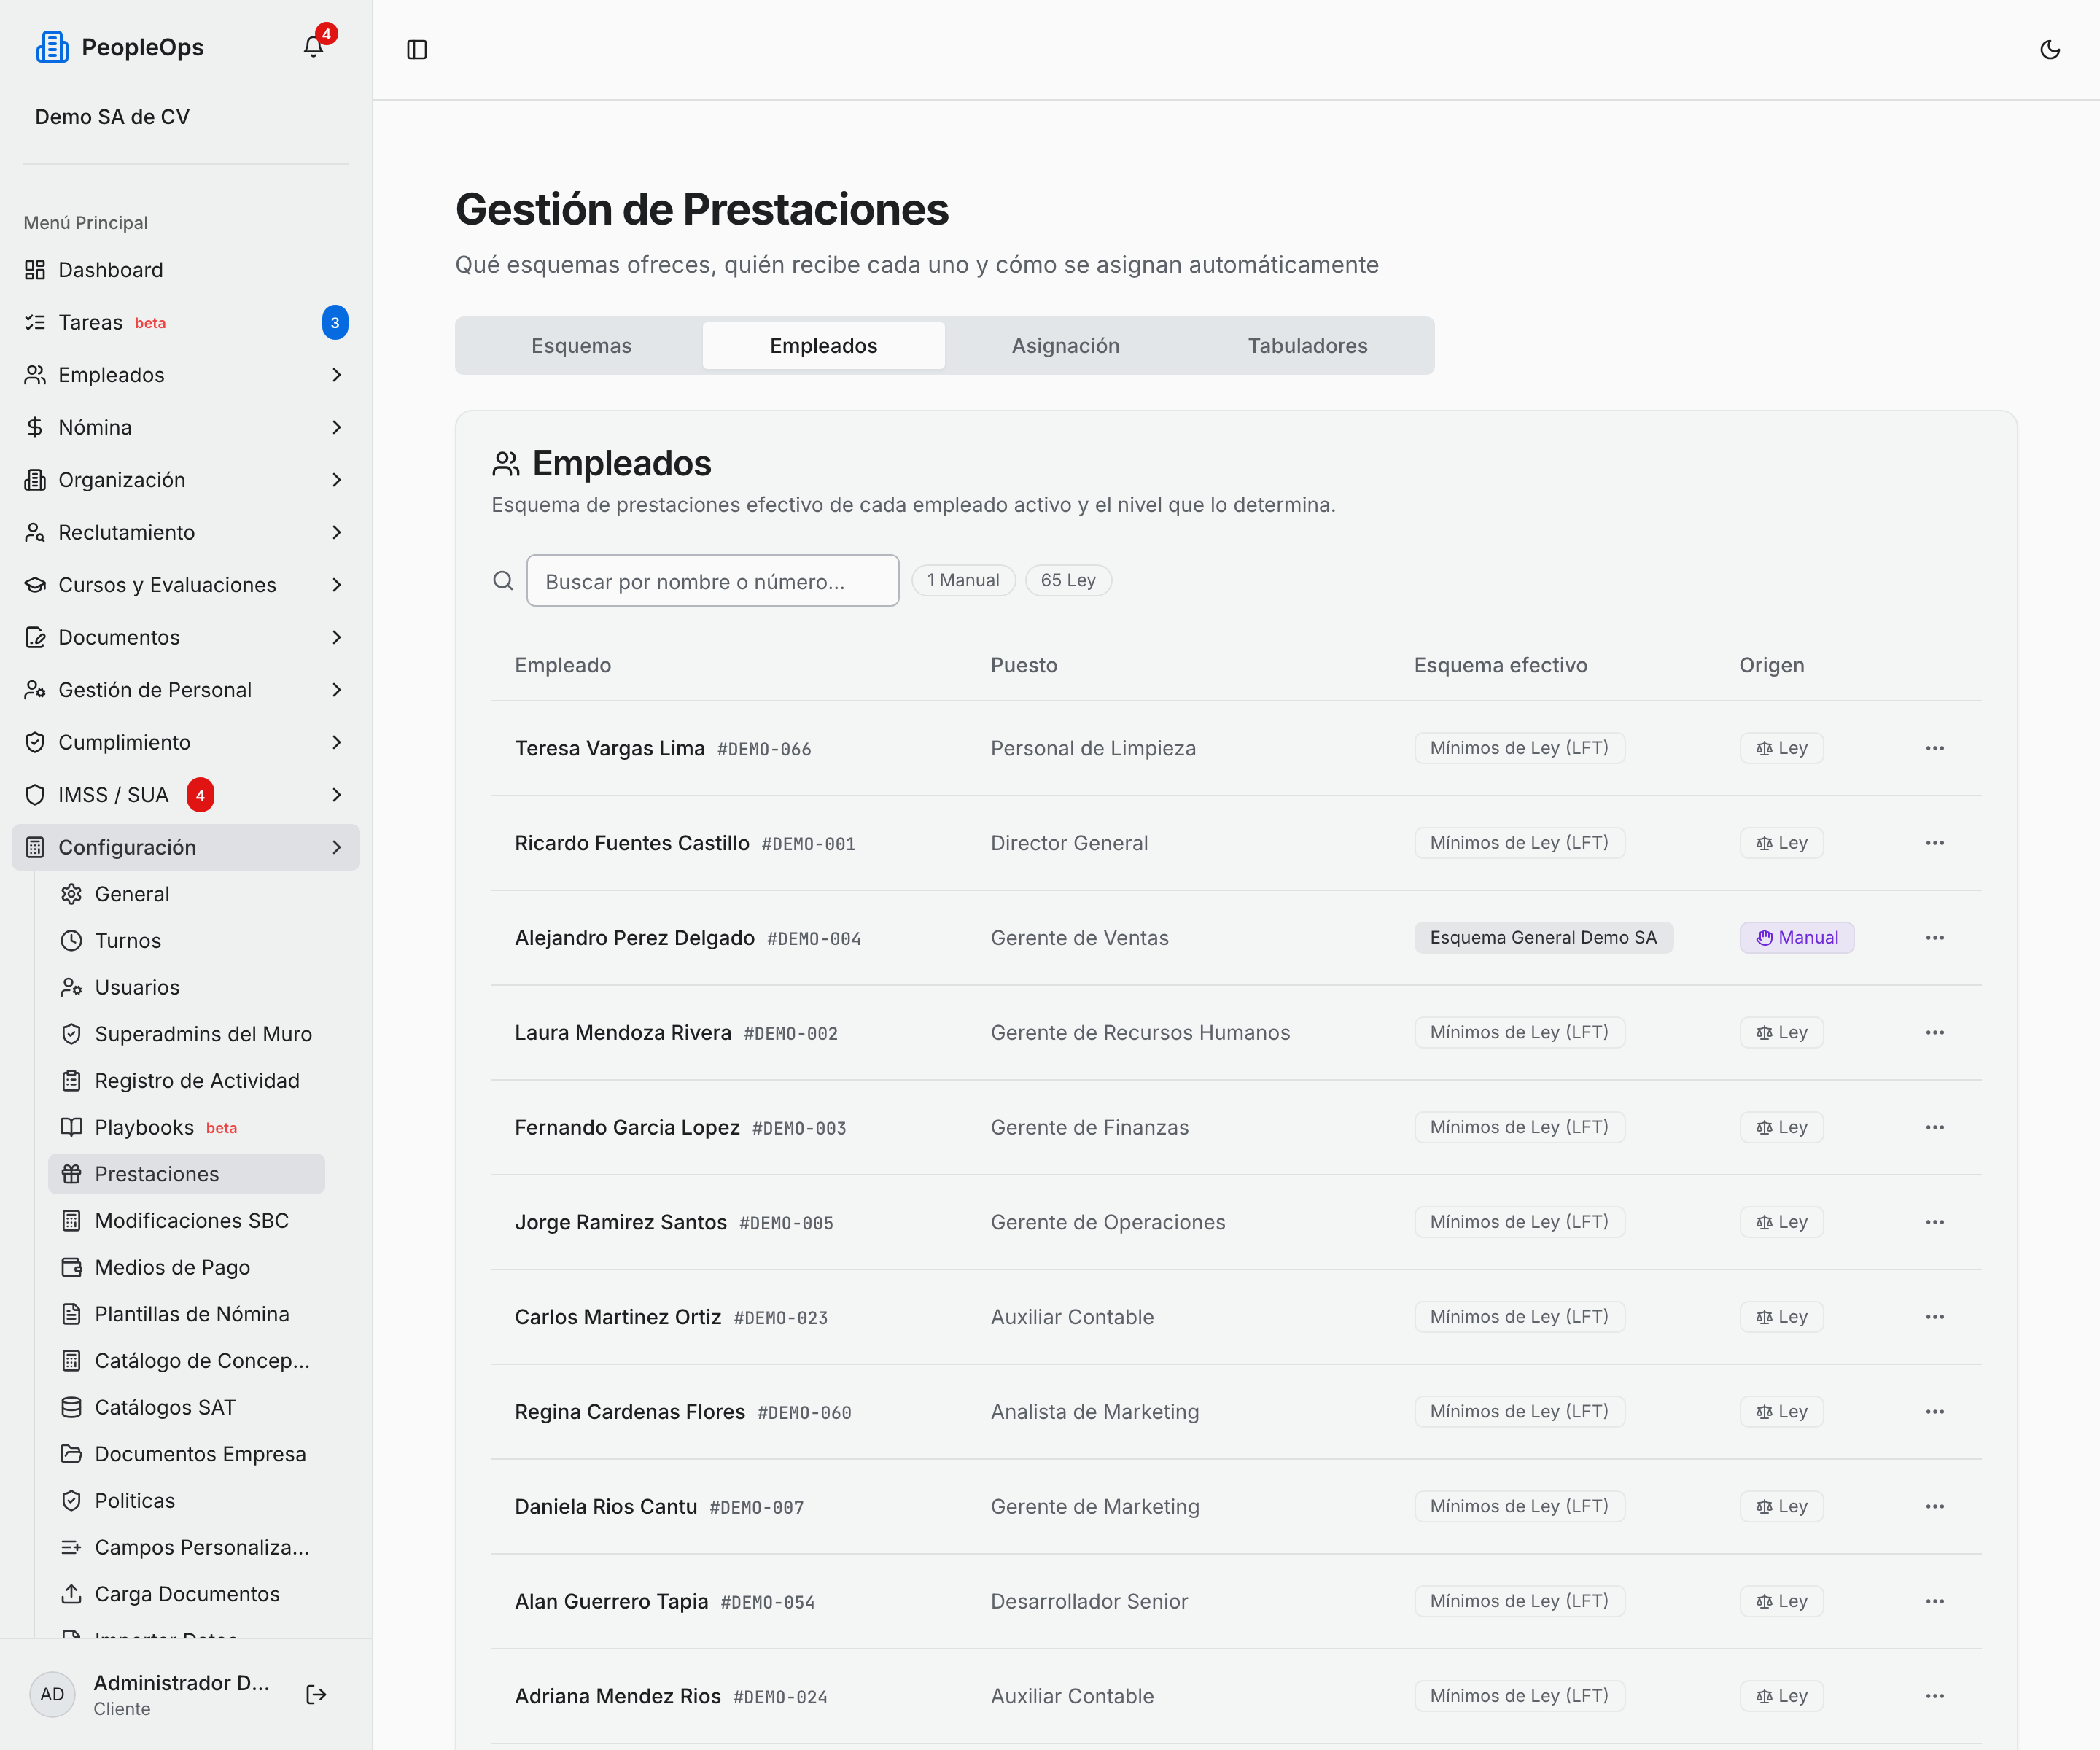Expand the IMSS / SUA chevron

pyautogui.click(x=337, y=795)
